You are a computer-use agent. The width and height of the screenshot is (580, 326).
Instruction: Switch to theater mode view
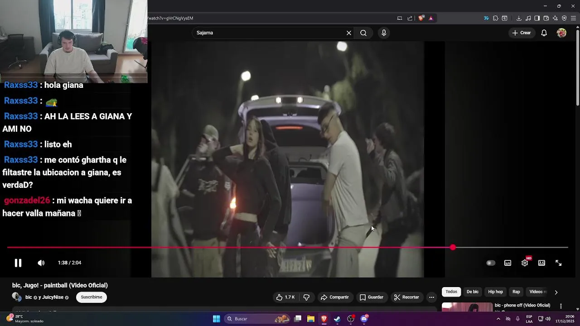(541, 263)
